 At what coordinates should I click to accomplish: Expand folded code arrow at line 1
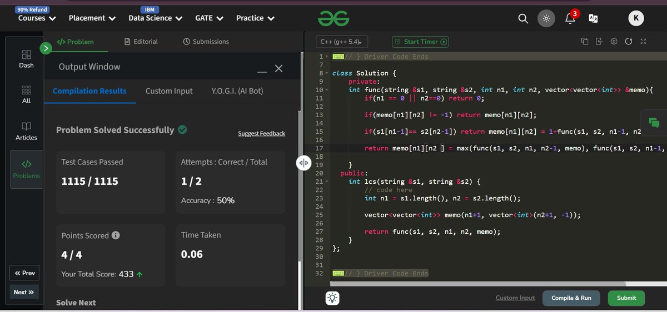point(326,57)
